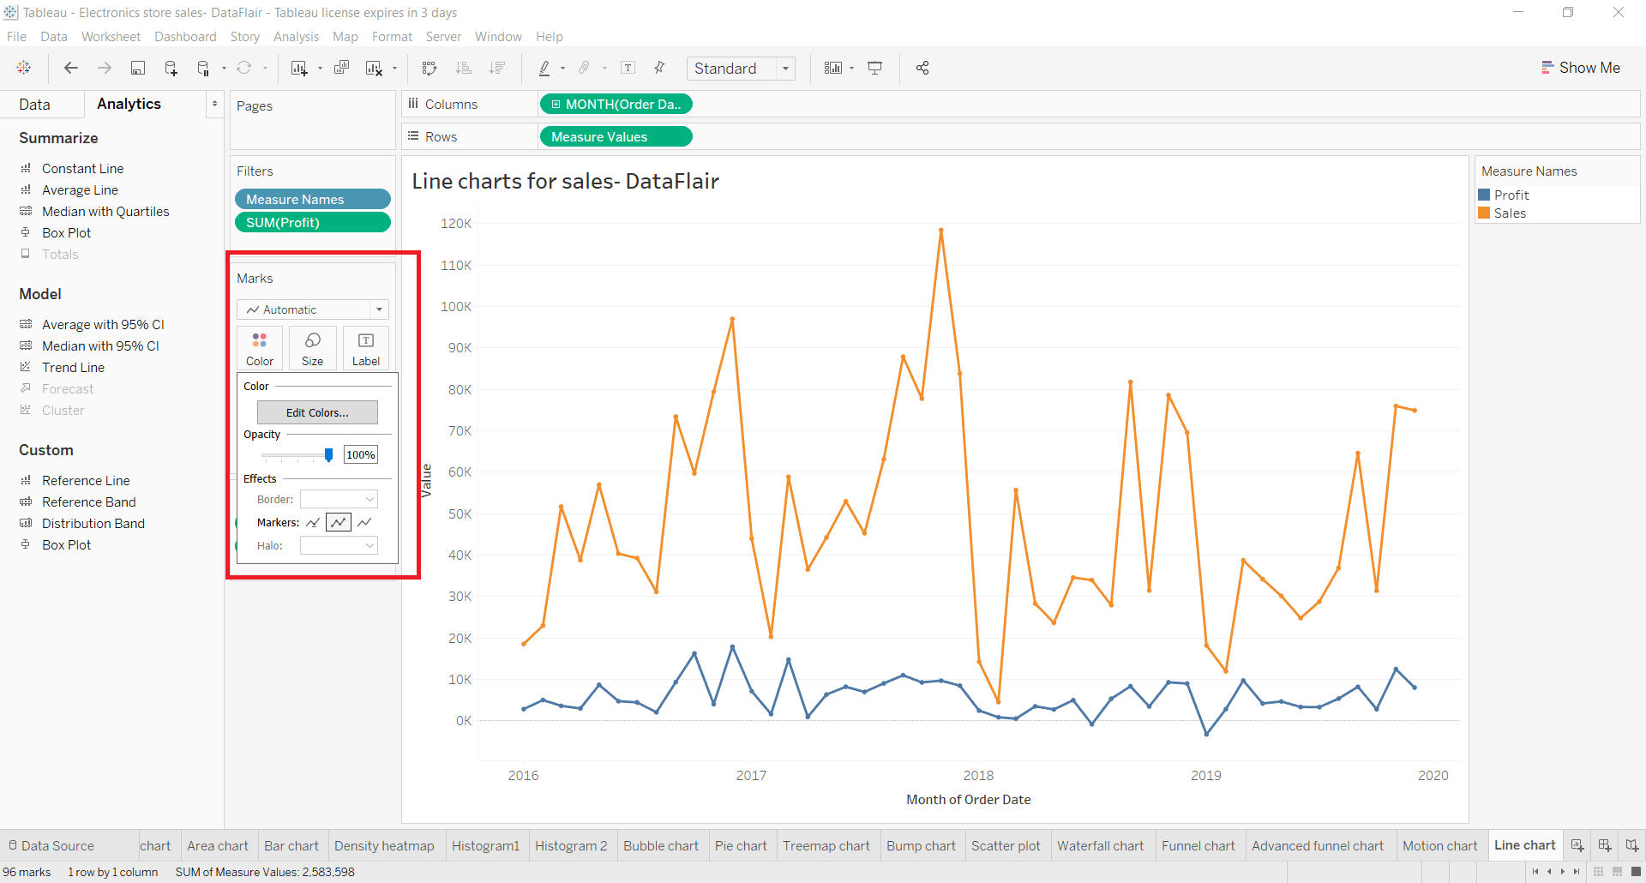Open Show/Hide cards icon
1646x883 pixels.
pyautogui.click(x=833, y=68)
